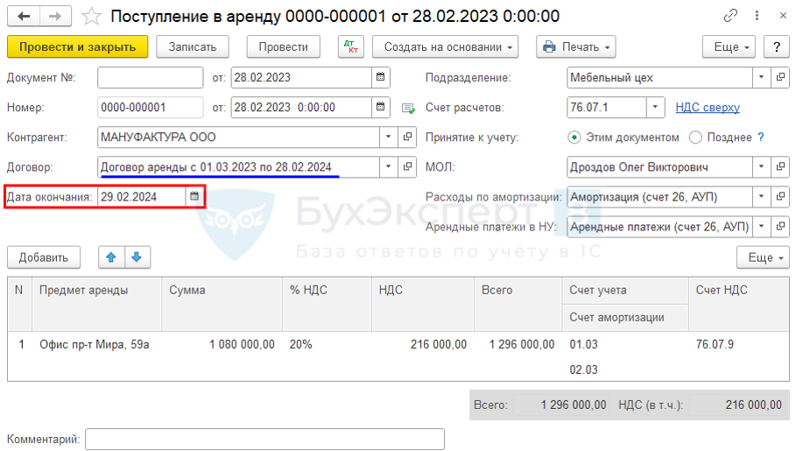Copy link to document icon
The image size is (796, 451).
click(x=730, y=16)
